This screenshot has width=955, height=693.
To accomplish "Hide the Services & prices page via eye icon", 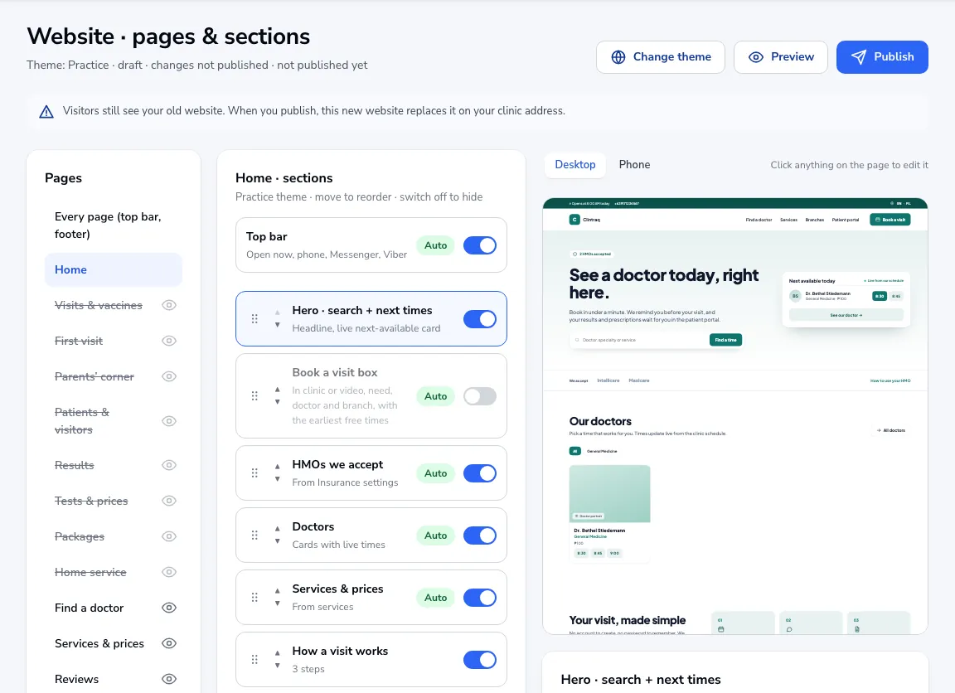I will point(169,643).
